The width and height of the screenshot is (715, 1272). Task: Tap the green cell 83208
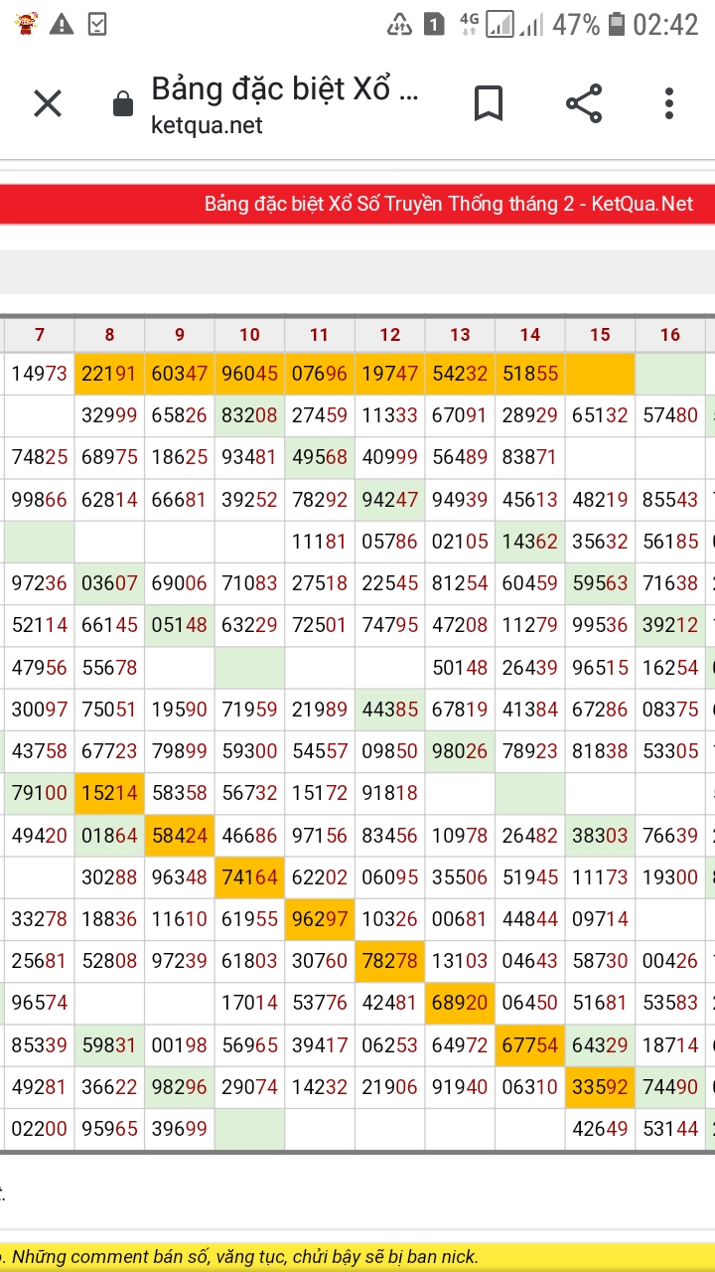point(250,415)
